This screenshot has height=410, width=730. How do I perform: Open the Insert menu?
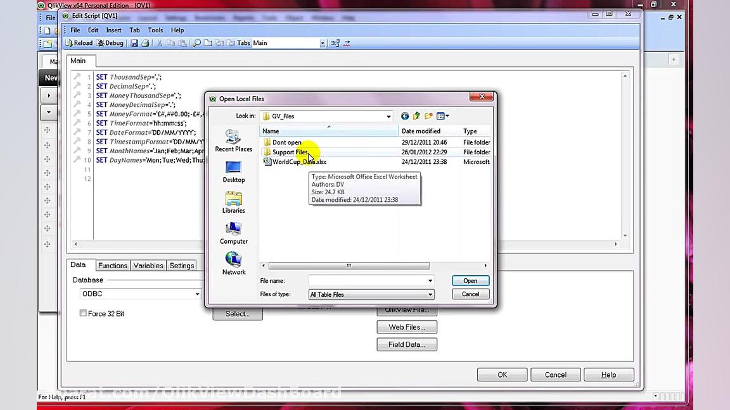click(x=113, y=30)
